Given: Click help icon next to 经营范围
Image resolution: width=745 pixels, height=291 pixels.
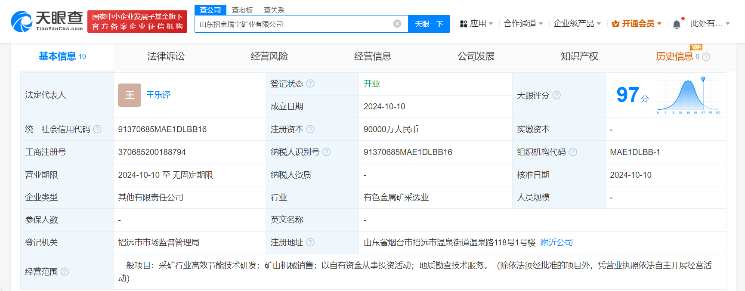Looking at the screenshot, I should tap(65, 272).
